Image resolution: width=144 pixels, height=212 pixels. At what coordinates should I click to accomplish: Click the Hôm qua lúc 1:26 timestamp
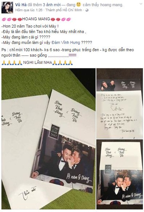pos(29,10)
